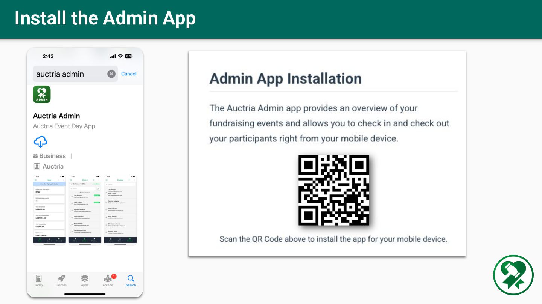Switch to the Search tab
Screen dimensions: 542x304
[x=131, y=280]
